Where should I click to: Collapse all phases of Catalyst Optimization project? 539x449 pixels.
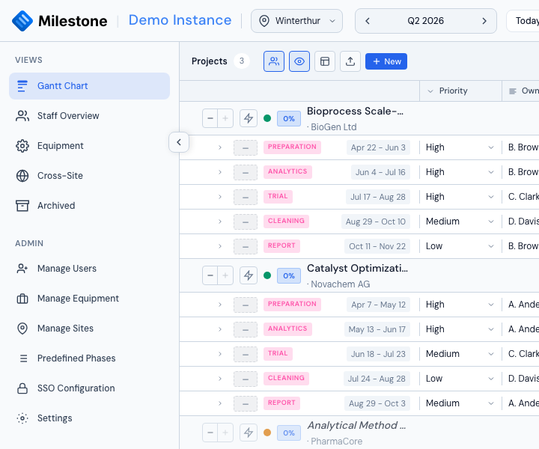210,275
